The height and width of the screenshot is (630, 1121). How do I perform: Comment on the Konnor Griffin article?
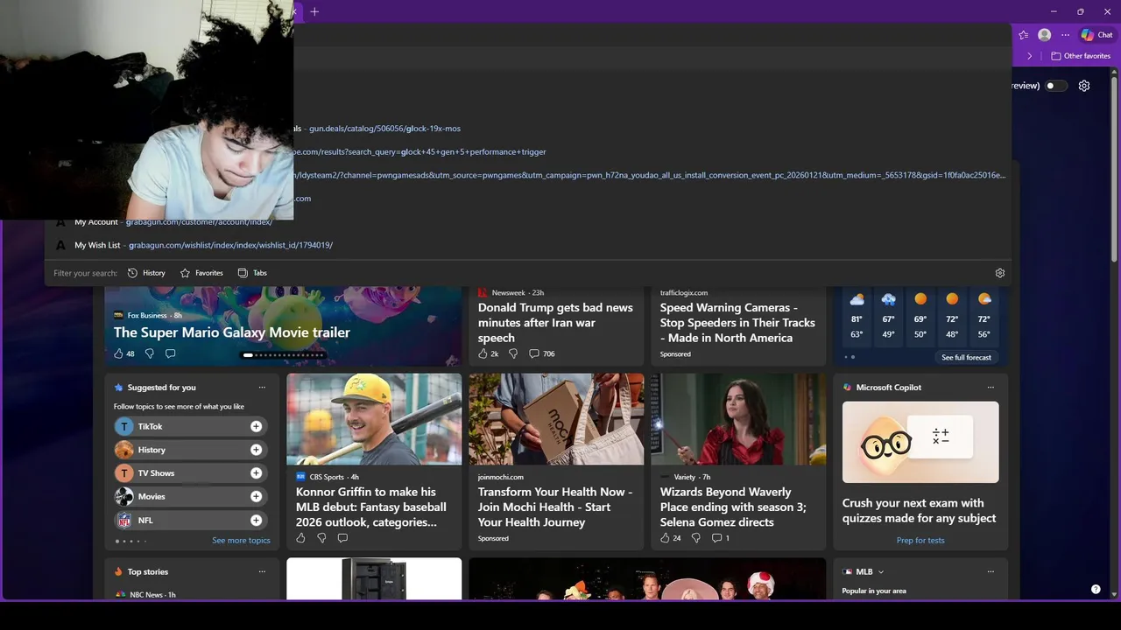click(342, 538)
